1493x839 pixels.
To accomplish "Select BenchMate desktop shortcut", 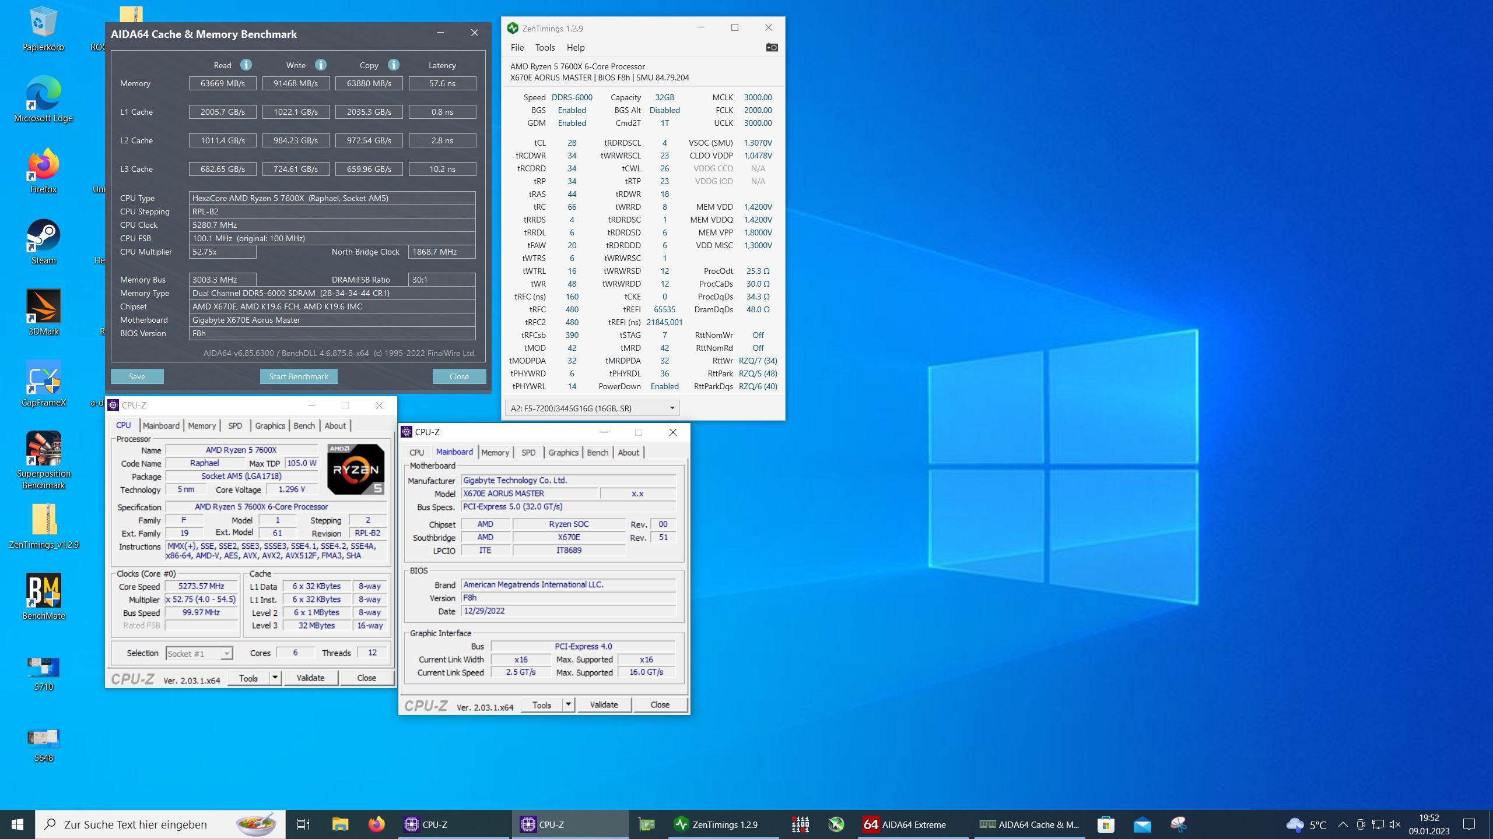I will click(x=43, y=597).
